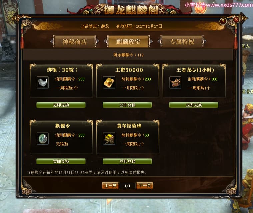Switch to the 神秘商店 tab
Image resolution: width=253 pixels, height=213 pixels.
(x=75, y=41)
